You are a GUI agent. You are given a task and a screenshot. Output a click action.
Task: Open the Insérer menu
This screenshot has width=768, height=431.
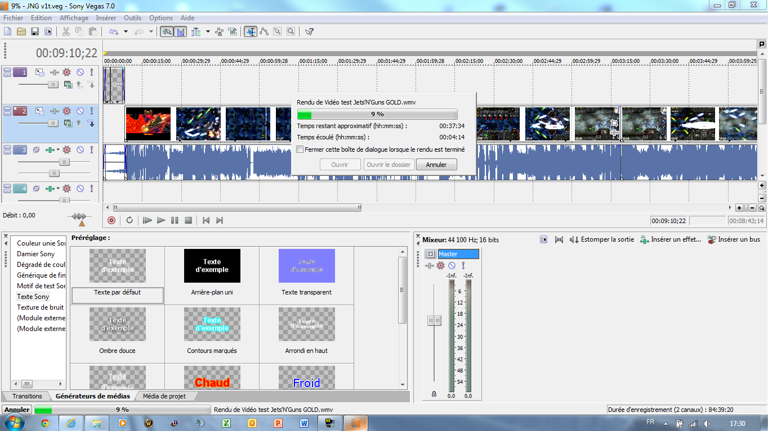pyautogui.click(x=106, y=18)
